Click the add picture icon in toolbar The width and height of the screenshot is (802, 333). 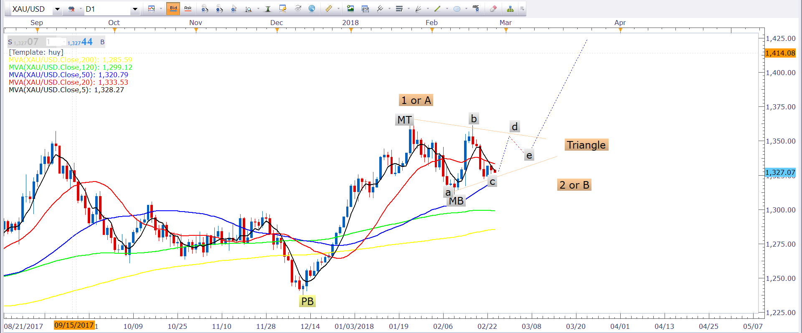point(350,9)
